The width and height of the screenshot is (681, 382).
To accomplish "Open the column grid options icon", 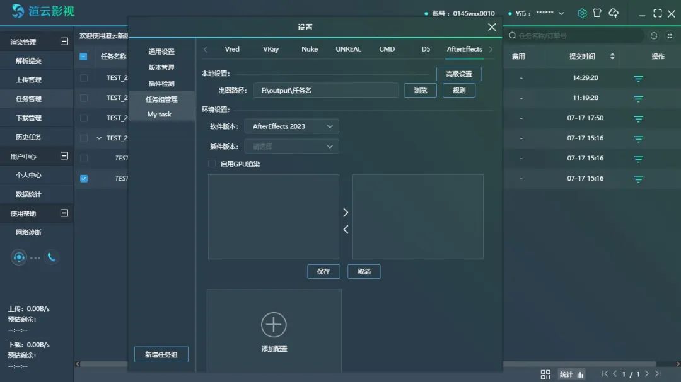I will (x=670, y=36).
